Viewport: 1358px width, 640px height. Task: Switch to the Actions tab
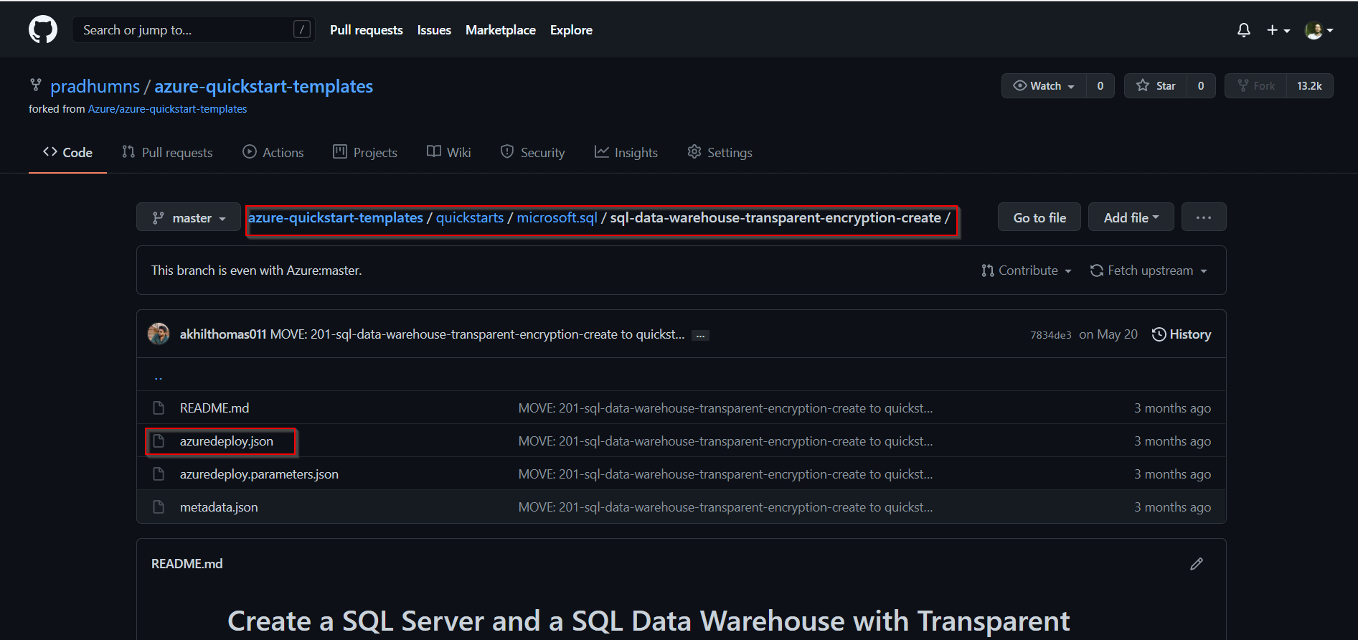click(273, 153)
